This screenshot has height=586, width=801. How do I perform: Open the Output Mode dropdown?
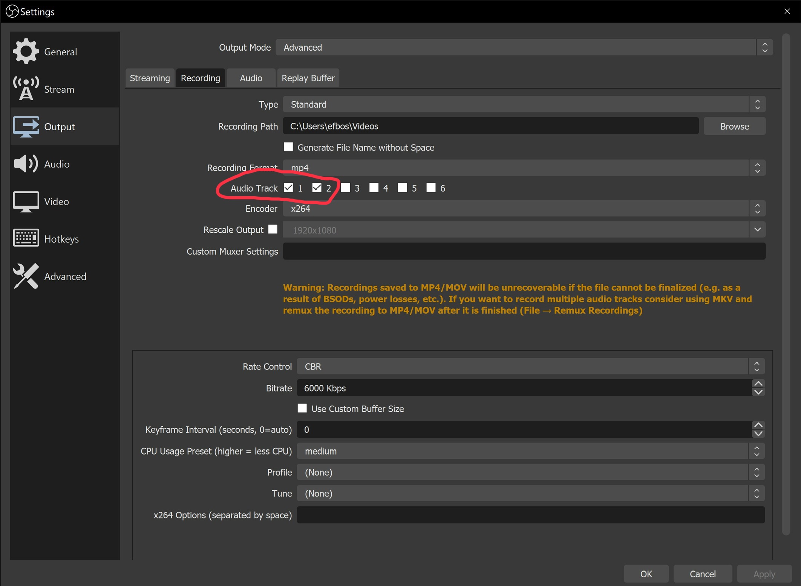point(524,47)
